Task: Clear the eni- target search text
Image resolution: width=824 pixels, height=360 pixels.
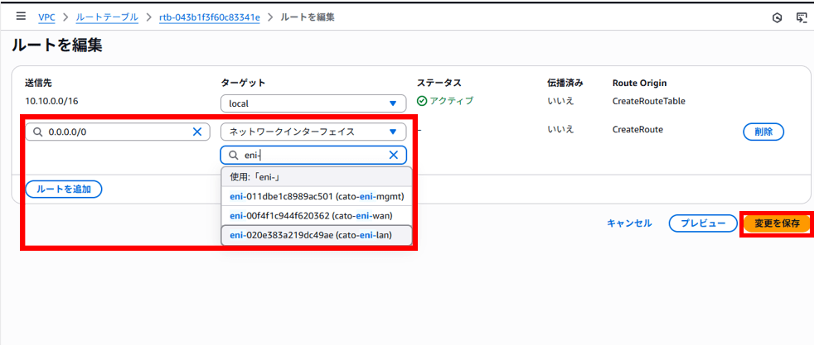Action: coord(394,155)
